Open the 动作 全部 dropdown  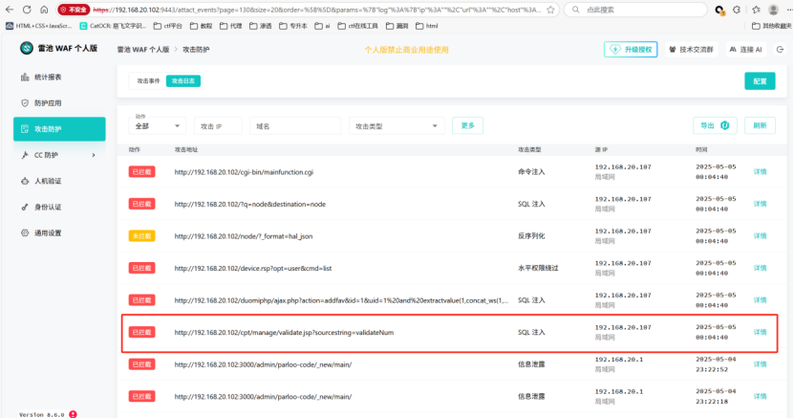point(157,123)
